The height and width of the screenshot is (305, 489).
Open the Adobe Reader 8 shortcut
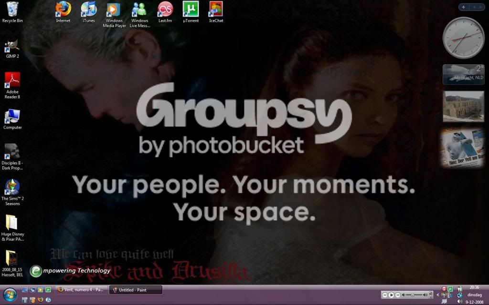point(12,86)
